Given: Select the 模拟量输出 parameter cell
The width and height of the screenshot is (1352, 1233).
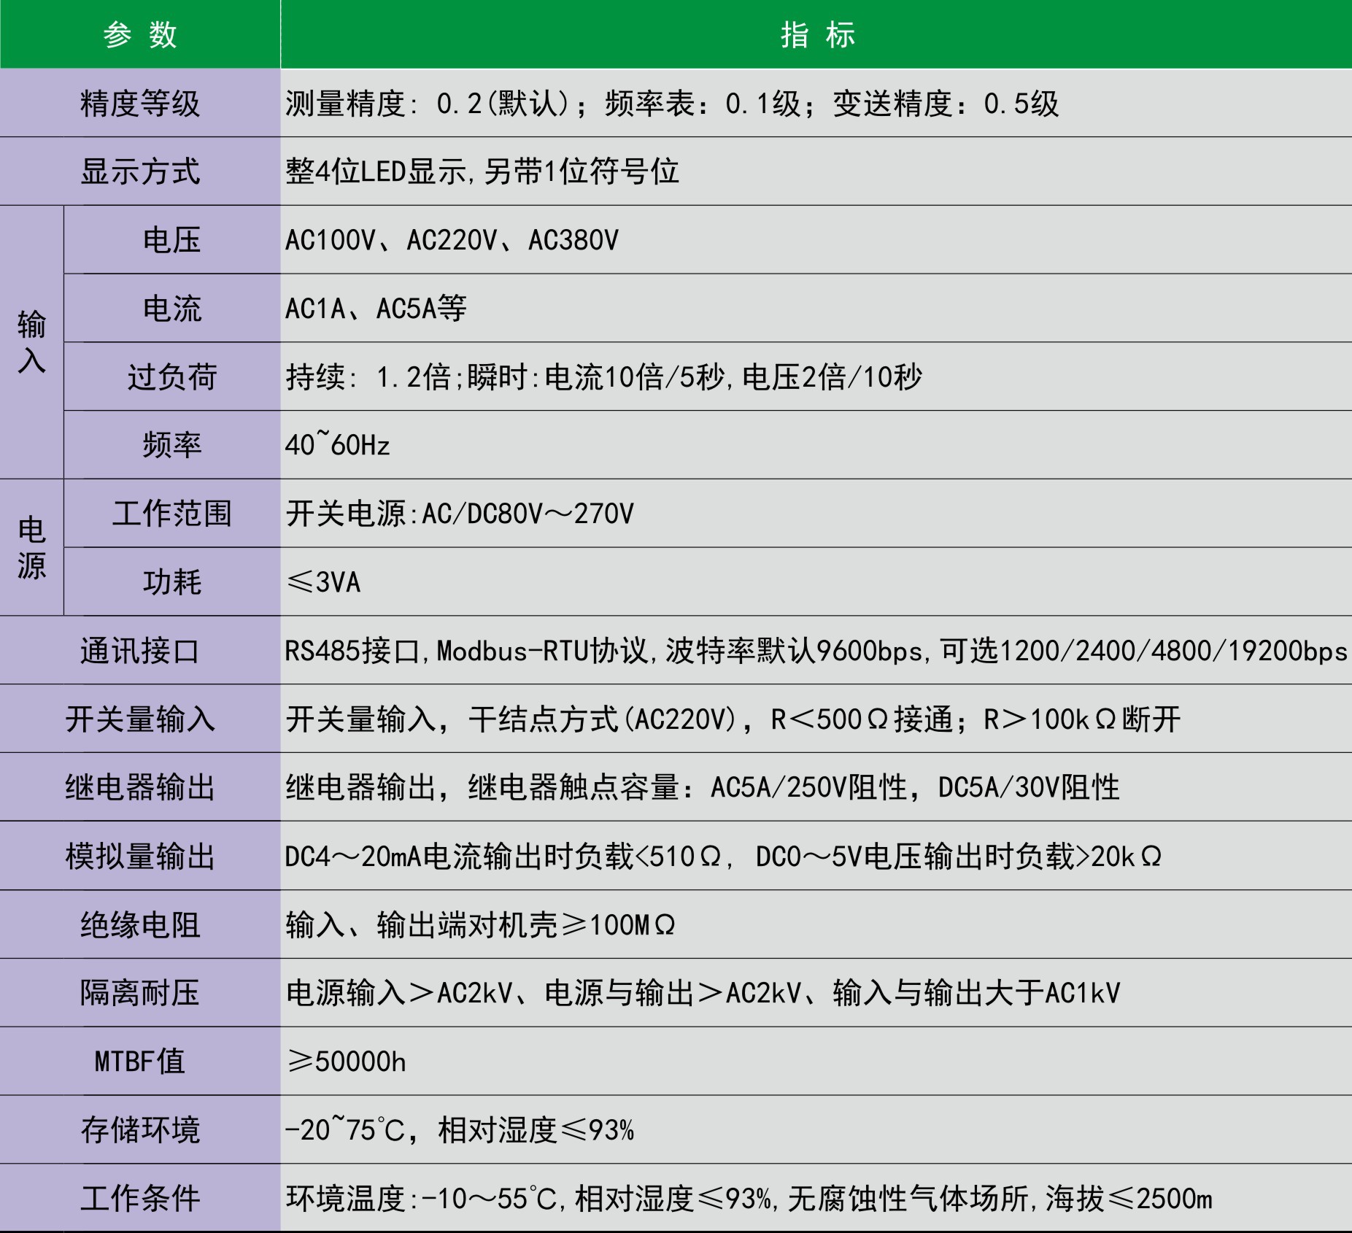Looking at the screenshot, I should click(140, 856).
